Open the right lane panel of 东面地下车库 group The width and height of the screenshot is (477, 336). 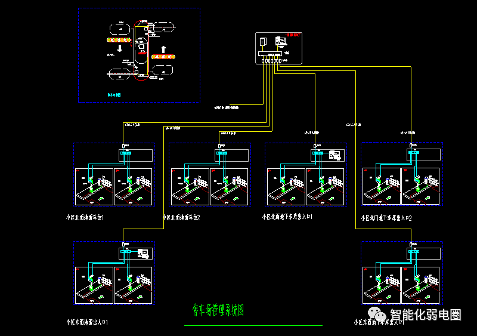click(420, 285)
